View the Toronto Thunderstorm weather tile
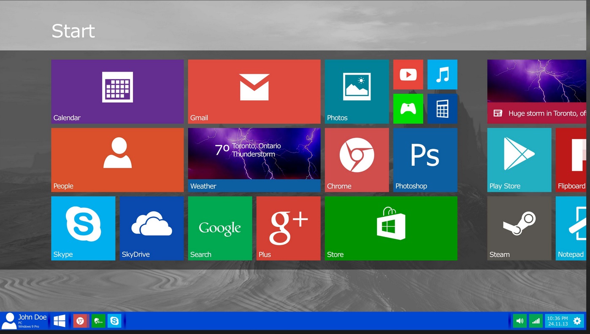The height and width of the screenshot is (334, 590). point(254,160)
